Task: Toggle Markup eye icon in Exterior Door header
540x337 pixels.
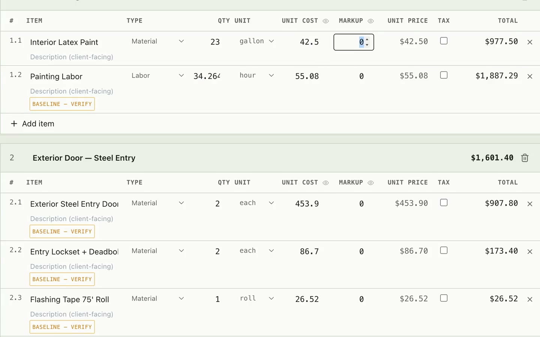Action: (x=370, y=183)
